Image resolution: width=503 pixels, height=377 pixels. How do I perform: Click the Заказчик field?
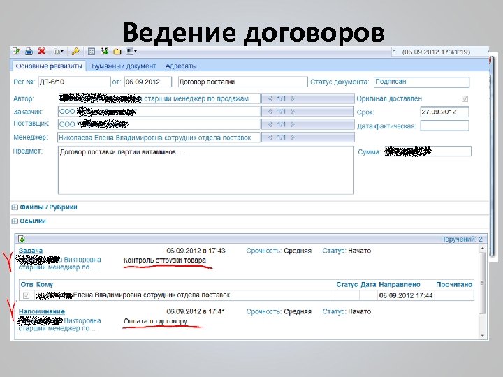pos(159,112)
